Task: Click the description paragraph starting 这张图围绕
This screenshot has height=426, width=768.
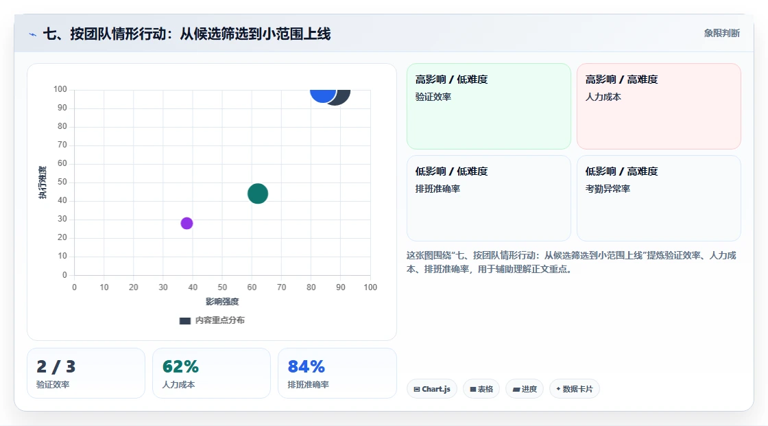Action: coord(572,262)
